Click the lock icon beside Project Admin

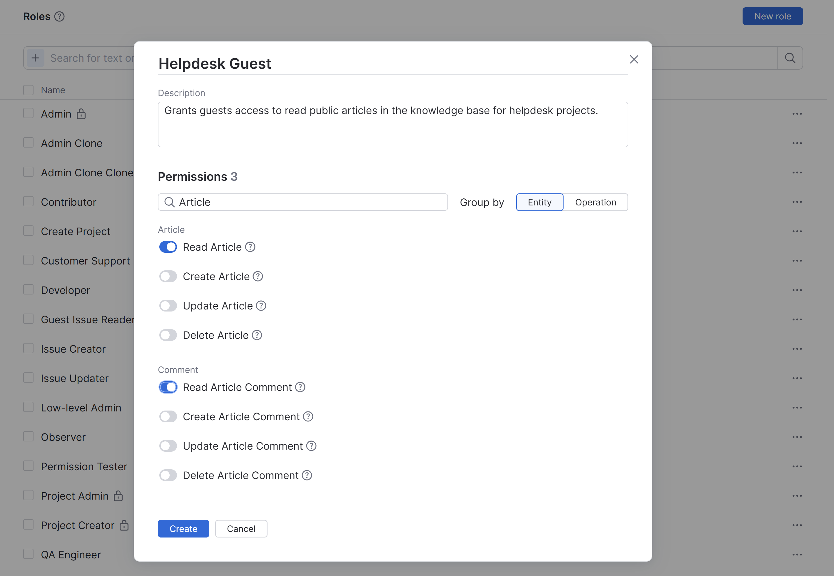[x=118, y=496]
